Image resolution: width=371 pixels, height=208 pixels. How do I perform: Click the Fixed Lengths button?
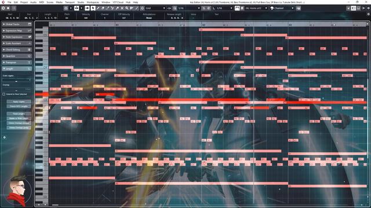[19, 114]
